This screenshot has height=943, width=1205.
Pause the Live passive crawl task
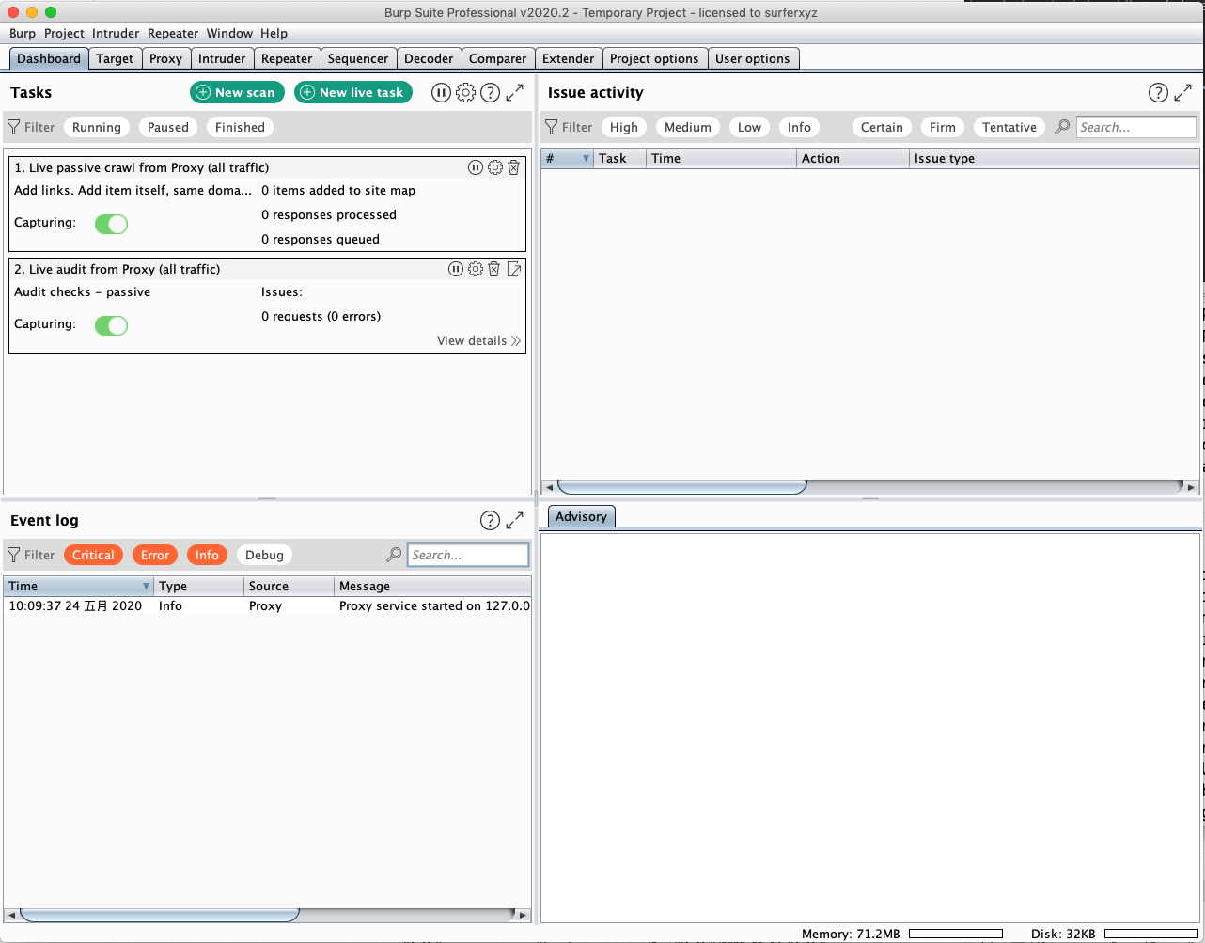(476, 167)
